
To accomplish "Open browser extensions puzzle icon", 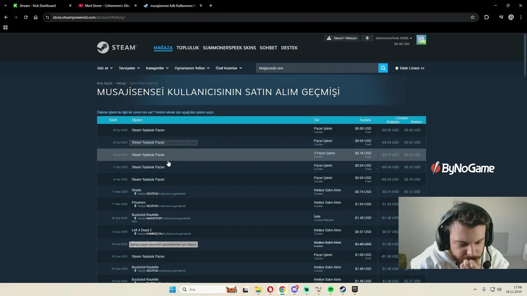I will [487, 17].
